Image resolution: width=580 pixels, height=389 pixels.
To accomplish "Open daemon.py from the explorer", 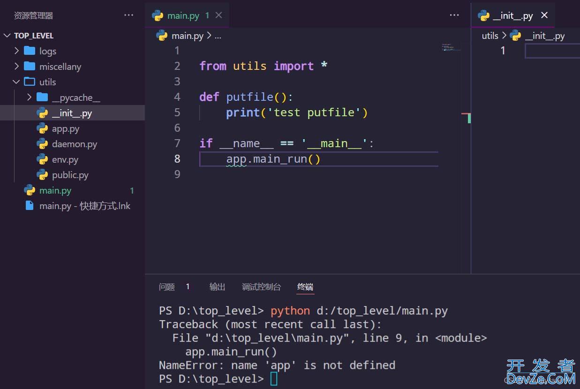I will pos(72,144).
